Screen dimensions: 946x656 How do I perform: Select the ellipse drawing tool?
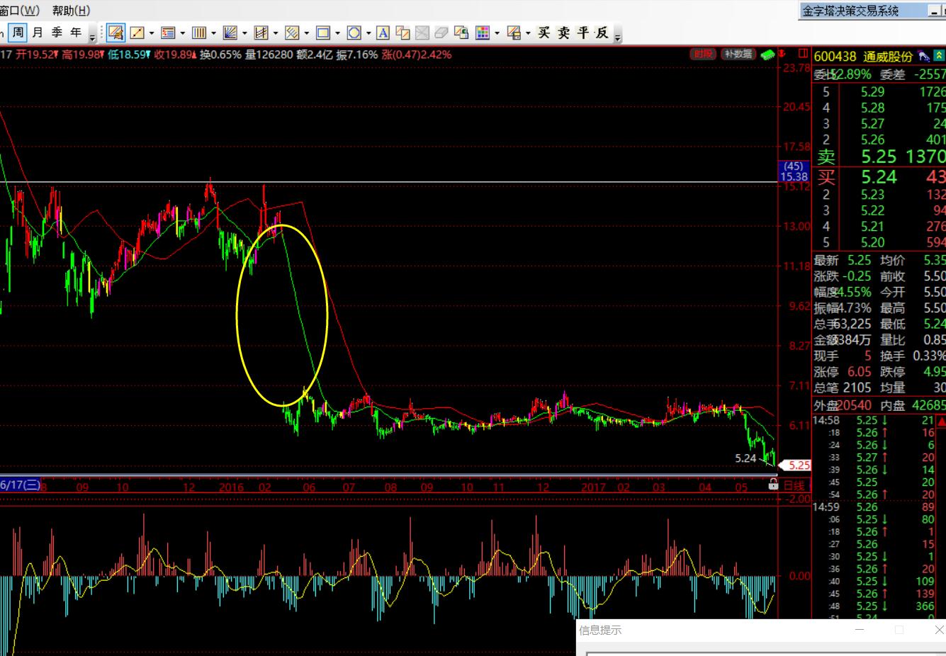[354, 33]
